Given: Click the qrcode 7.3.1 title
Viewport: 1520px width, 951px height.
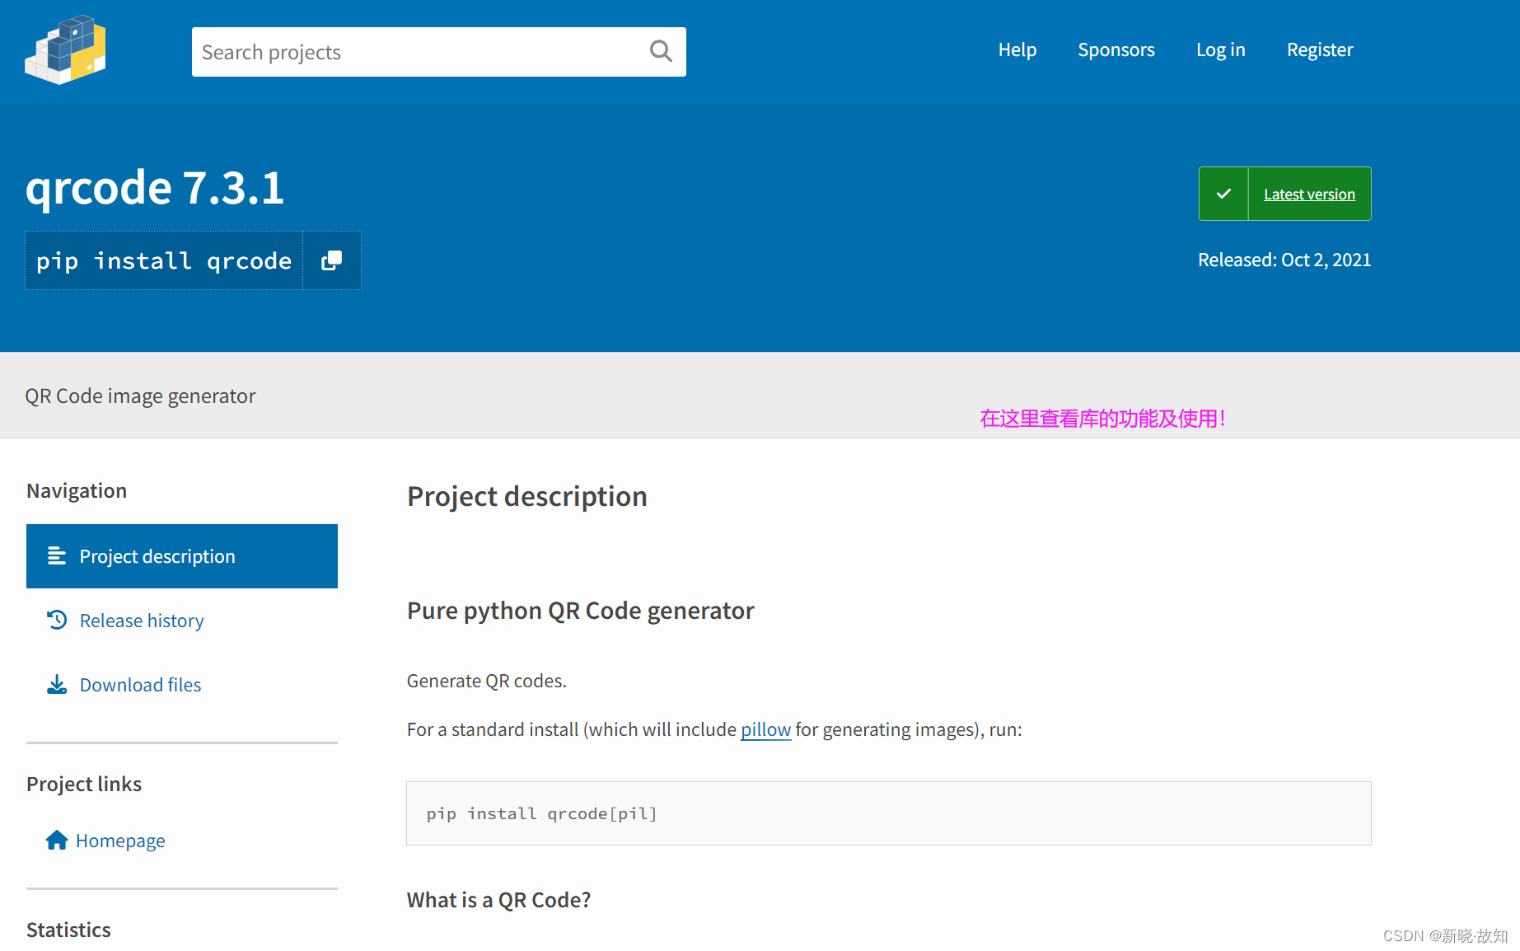Looking at the screenshot, I should coord(155,187).
